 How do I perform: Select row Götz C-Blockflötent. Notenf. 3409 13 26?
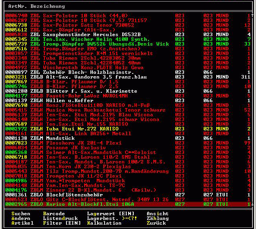click(x=128, y=200)
